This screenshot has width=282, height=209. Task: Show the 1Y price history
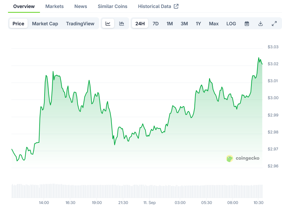point(198,24)
